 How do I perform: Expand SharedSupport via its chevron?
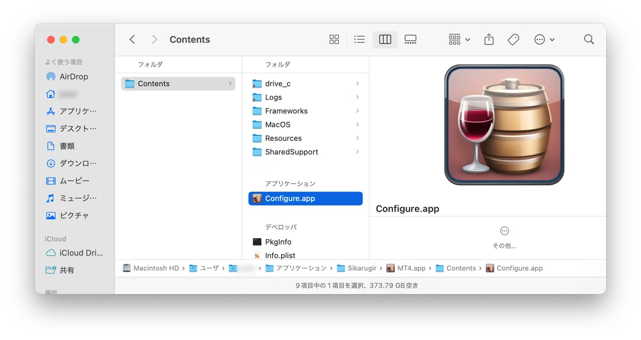point(357,152)
